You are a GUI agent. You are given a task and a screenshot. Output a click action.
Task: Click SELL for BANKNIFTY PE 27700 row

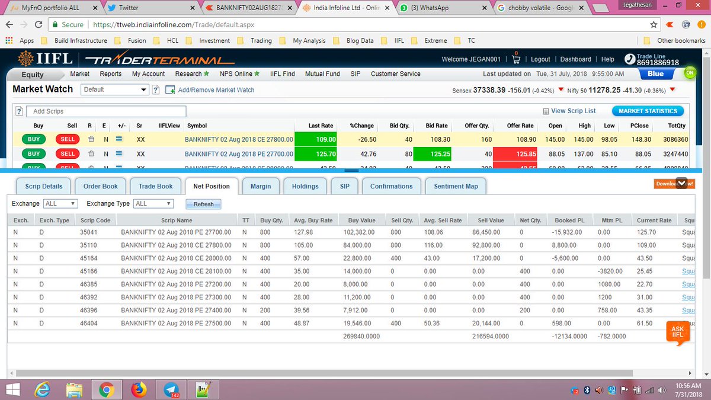(x=68, y=153)
